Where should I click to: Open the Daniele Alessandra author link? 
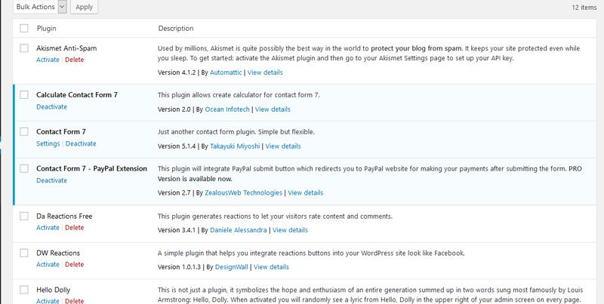click(x=239, y=230)
